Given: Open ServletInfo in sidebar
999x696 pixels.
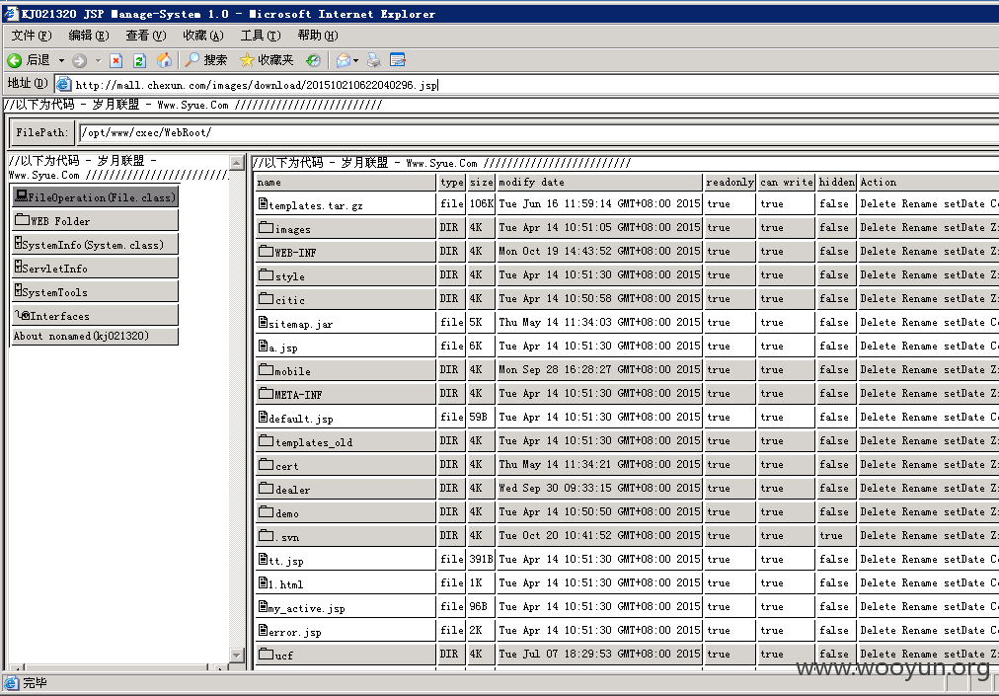Looking at the screenshot, I should 95,268.
